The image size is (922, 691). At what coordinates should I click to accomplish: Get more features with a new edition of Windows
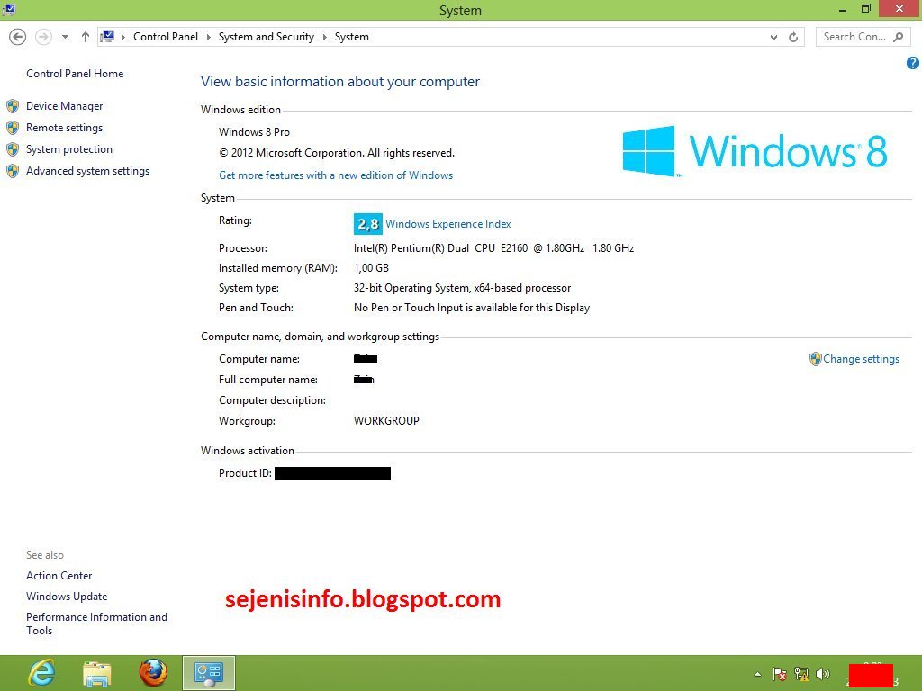[x=336, y=175]
